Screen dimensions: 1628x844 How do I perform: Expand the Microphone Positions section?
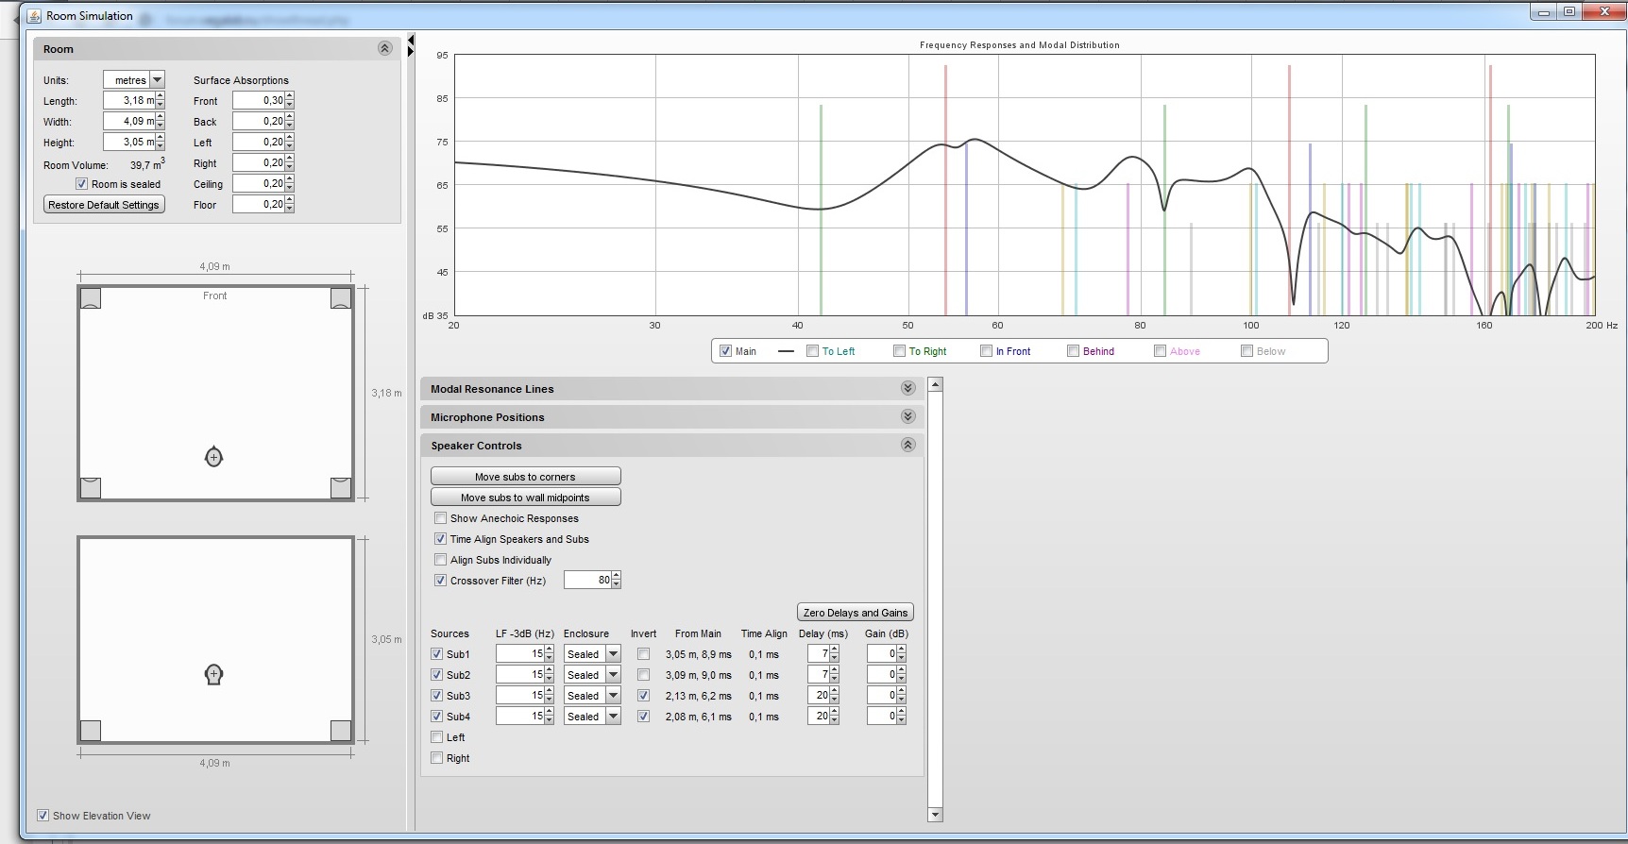point(907,417)
